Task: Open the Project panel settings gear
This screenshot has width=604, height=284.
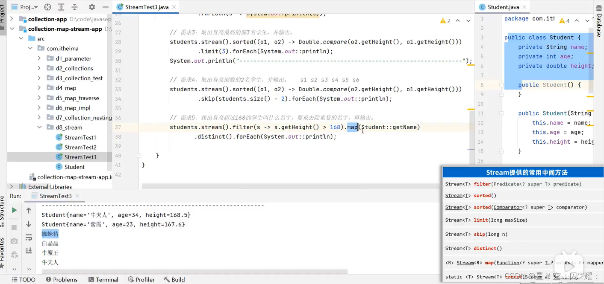Action: pyautogui.click(x=92, y=6)
